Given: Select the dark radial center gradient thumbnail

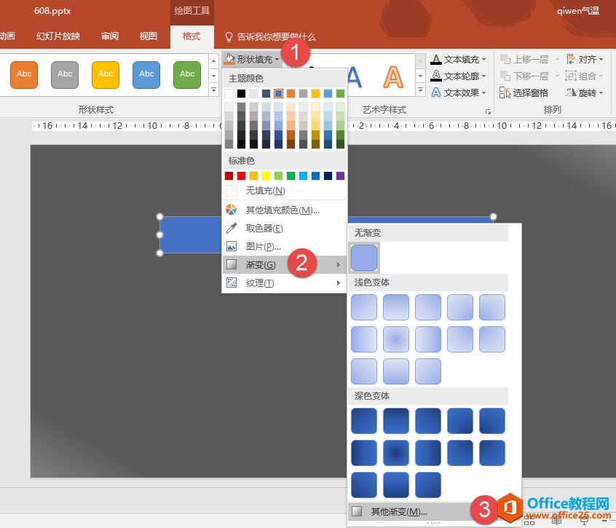Looking at the screenshot, I should (x=396, y=453).
